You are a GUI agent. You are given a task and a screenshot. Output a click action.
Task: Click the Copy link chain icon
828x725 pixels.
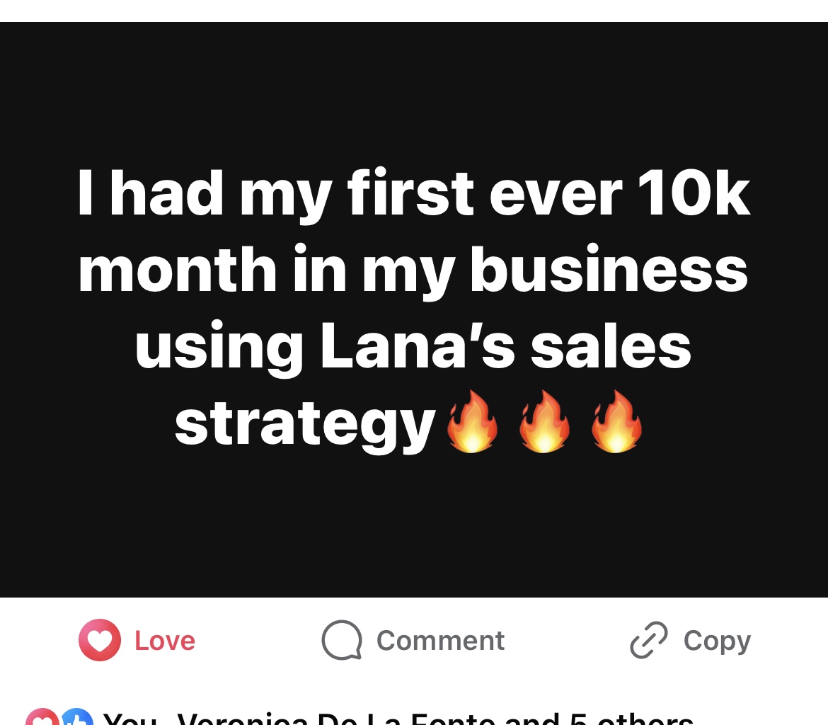point(648,640)
